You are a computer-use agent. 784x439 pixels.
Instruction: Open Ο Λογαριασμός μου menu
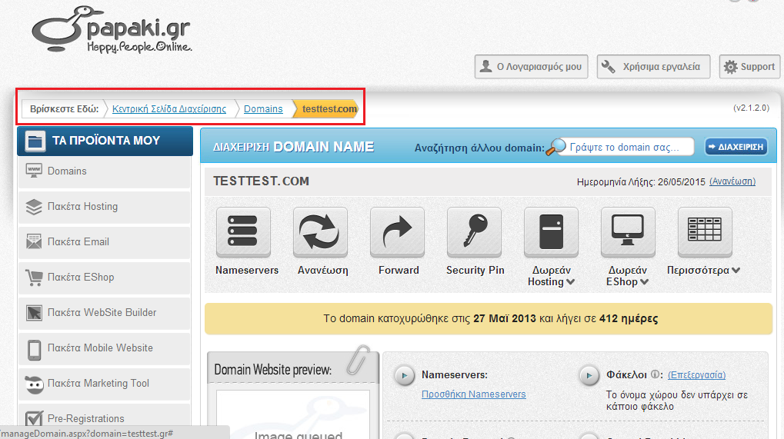[531, 66]
